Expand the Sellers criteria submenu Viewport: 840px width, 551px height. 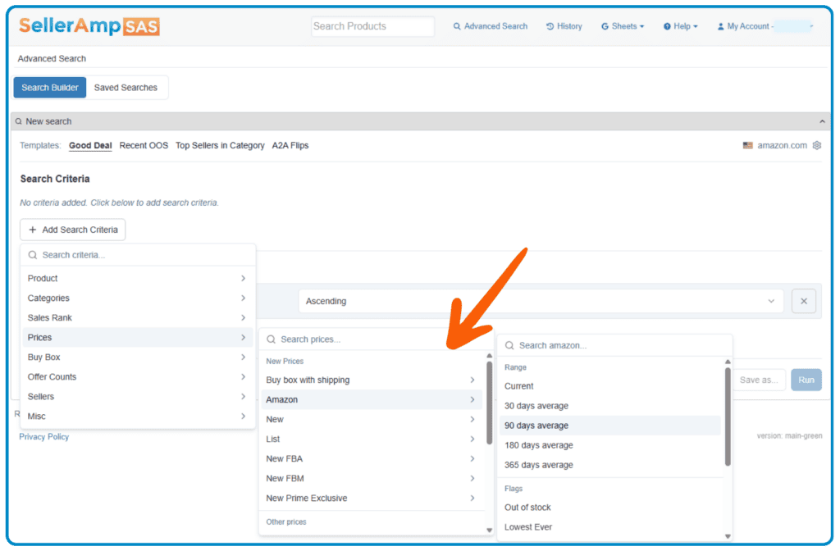[x=137, y=397]
